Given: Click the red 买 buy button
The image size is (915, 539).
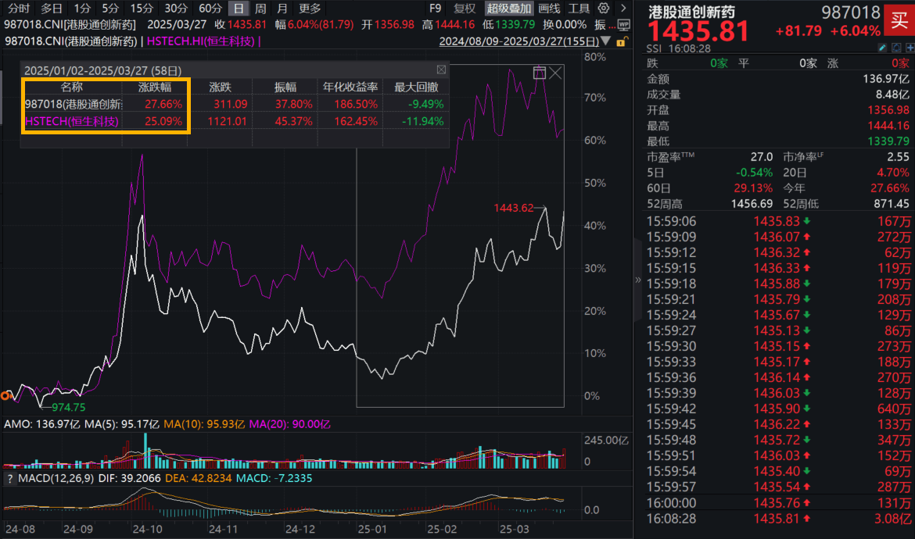Looking at the screenshot, I should [x=901, y=21].
